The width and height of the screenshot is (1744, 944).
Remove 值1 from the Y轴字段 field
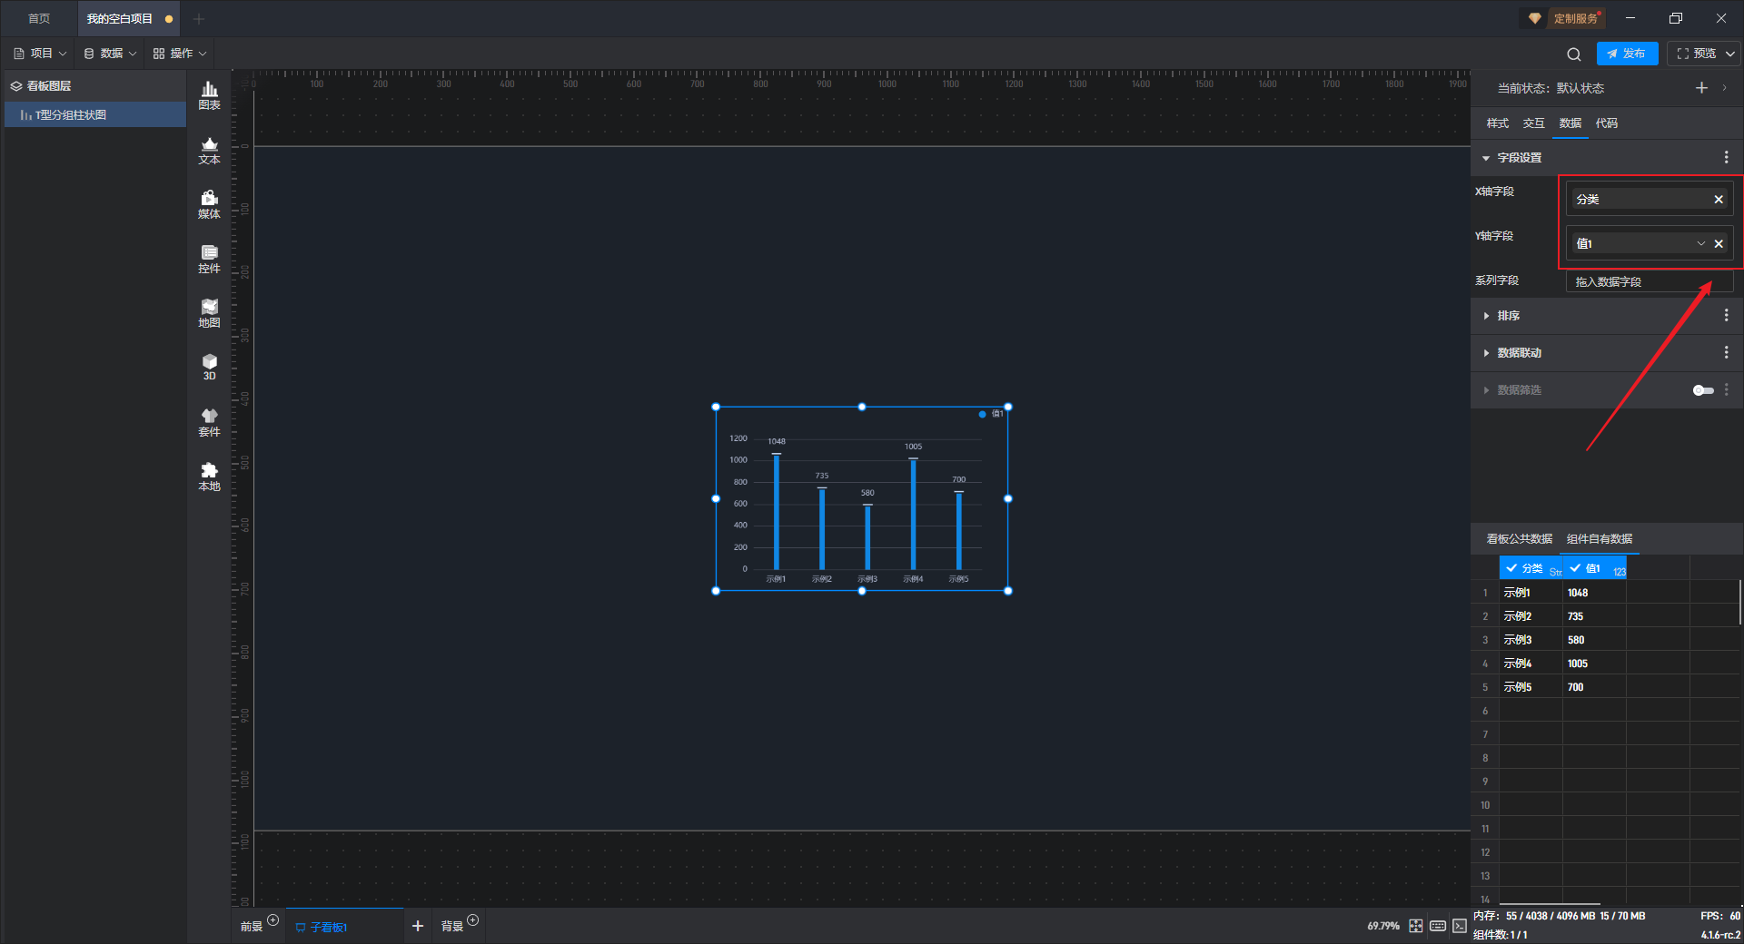click(x=1719, y=244)
